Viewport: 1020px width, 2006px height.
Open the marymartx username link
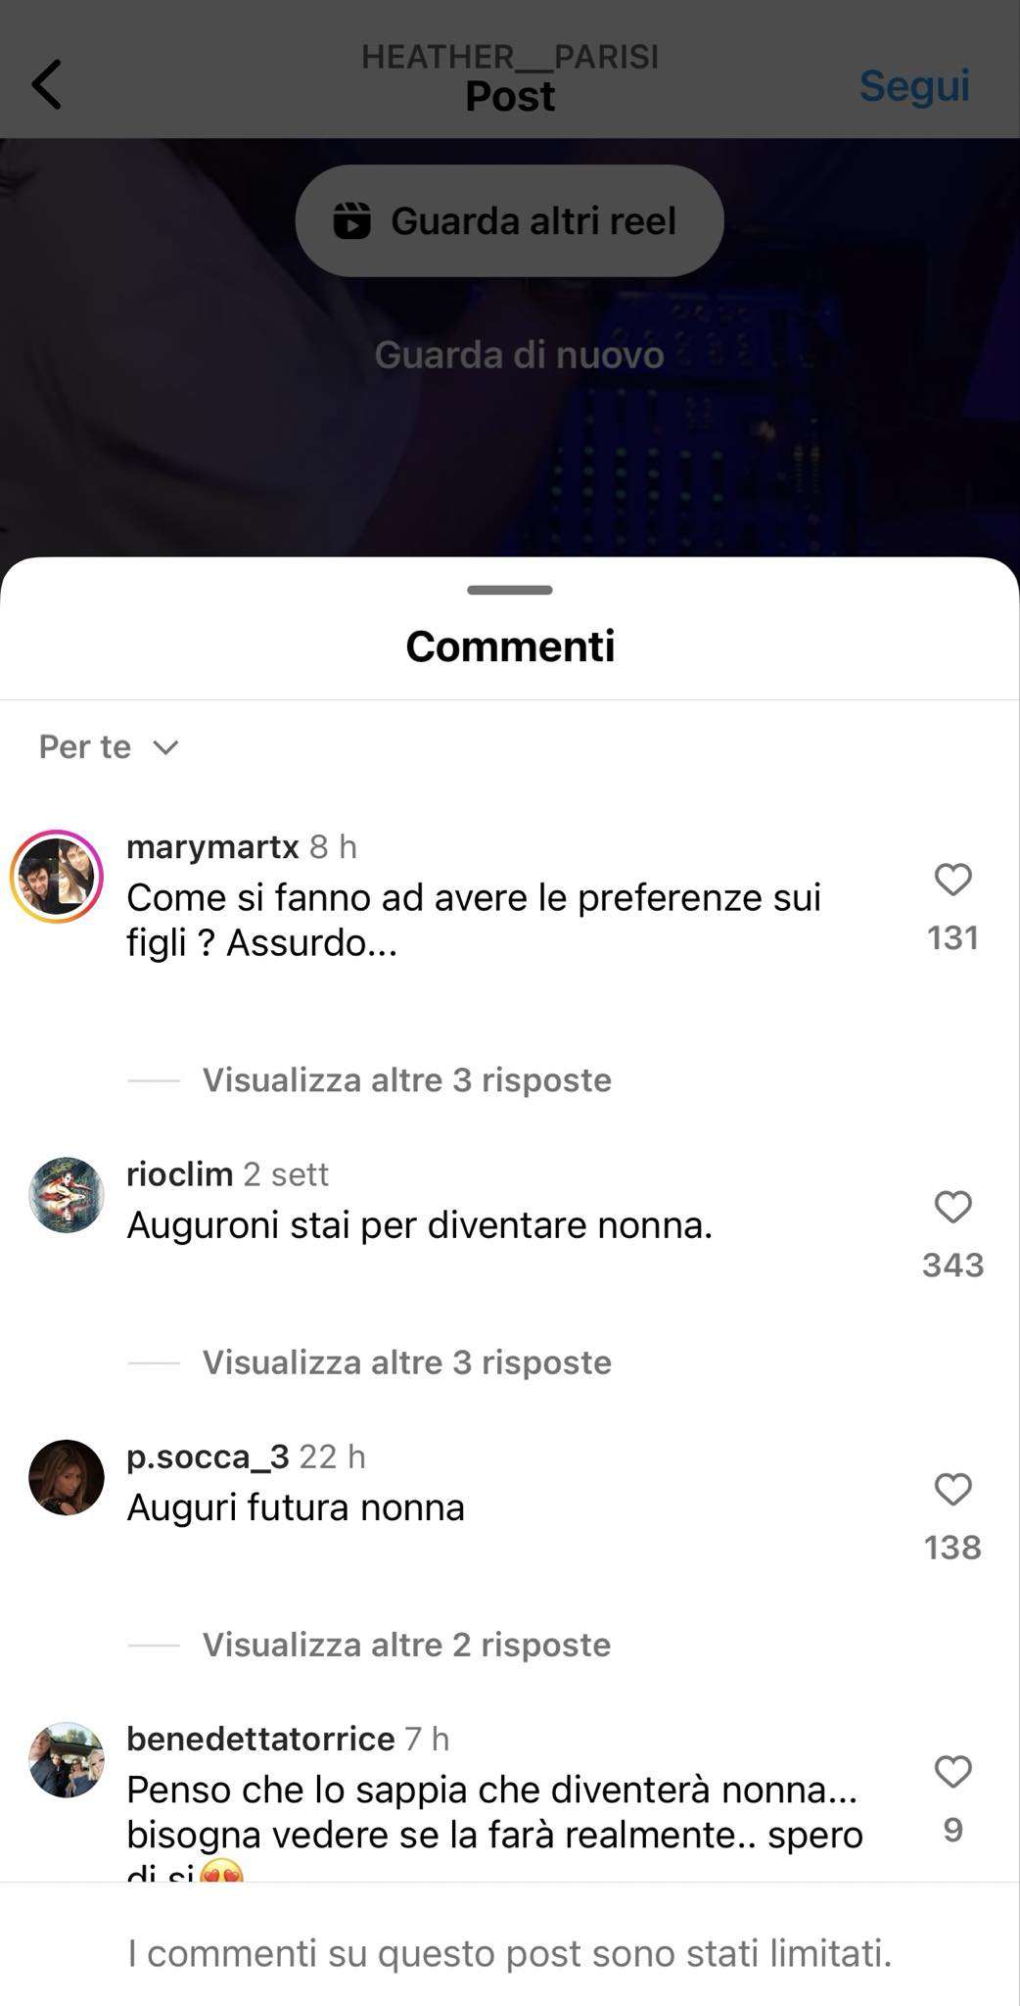tap(212, 846)
